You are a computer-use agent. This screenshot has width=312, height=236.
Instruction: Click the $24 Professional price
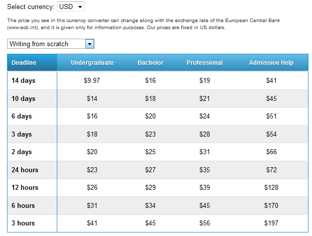[x=204, y=116]
